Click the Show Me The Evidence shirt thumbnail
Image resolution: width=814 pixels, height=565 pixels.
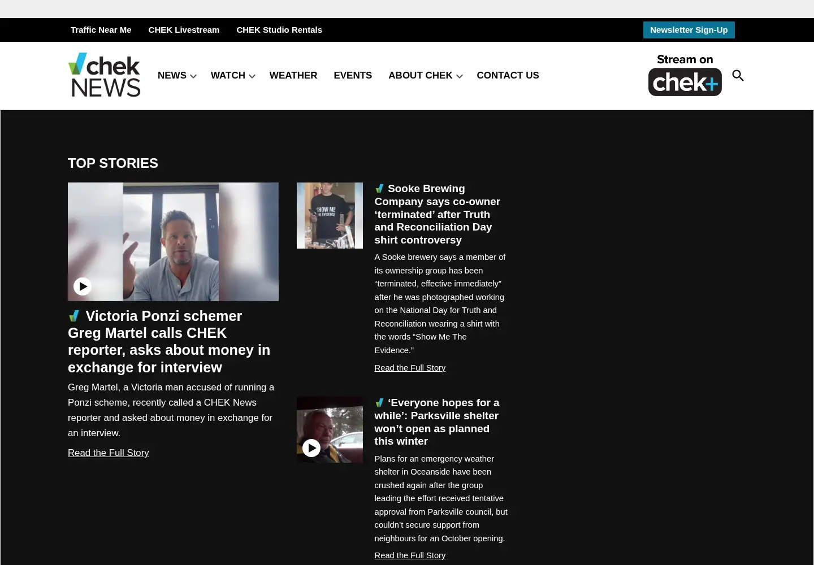[x=330, y=215]
